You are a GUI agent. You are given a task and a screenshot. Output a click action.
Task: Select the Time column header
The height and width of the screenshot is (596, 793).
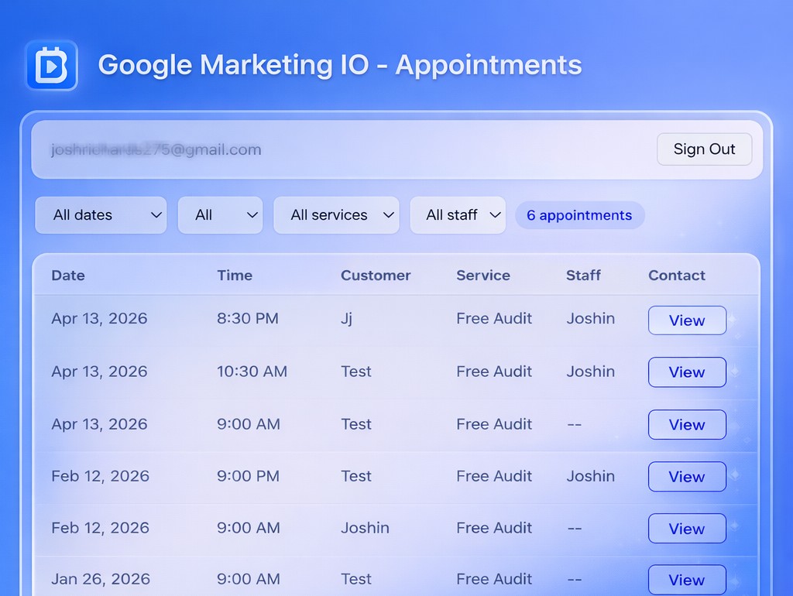coord(235,276)
